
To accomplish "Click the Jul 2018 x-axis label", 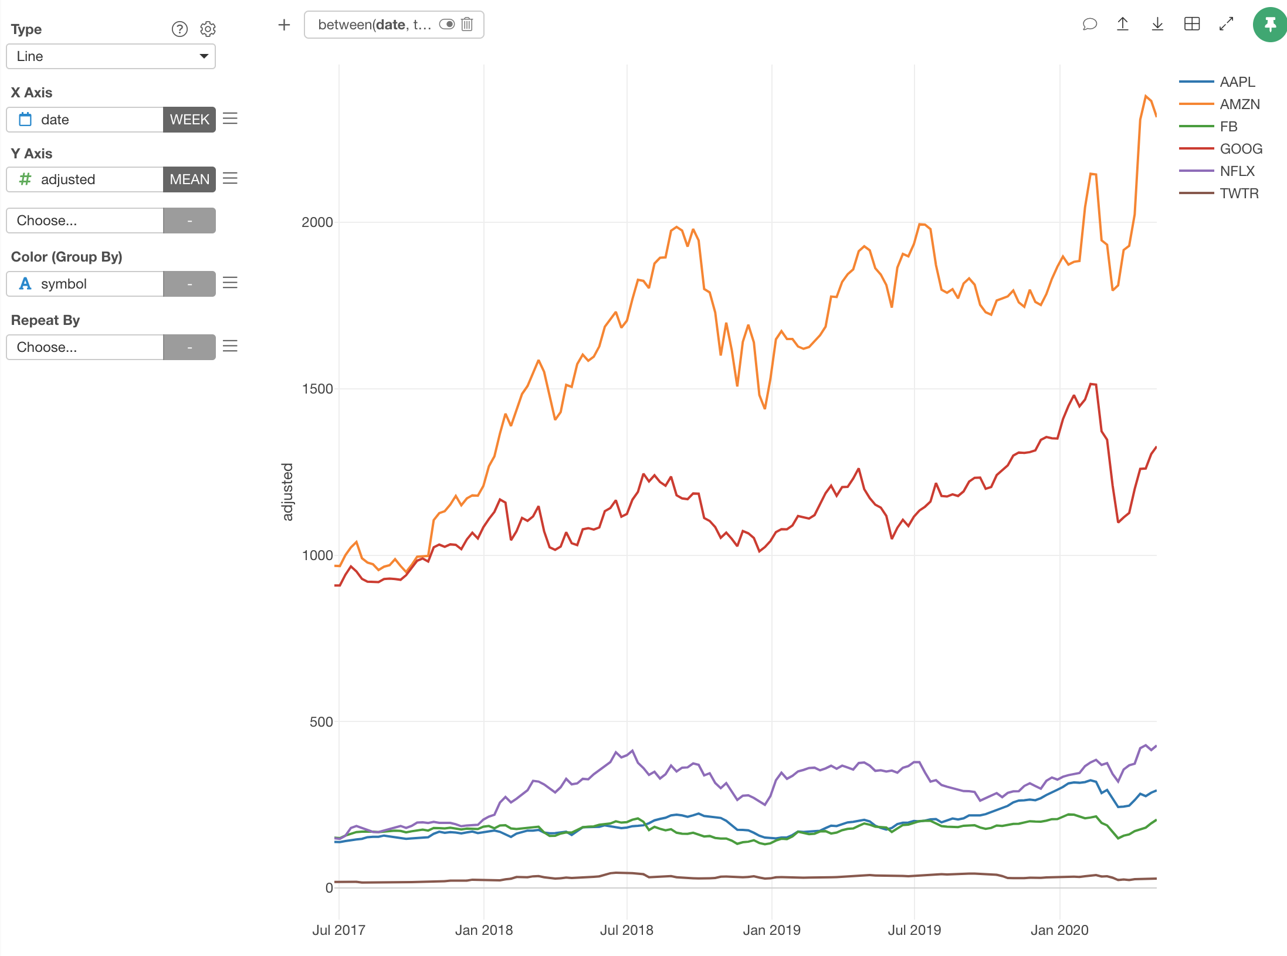I will 626,930.
